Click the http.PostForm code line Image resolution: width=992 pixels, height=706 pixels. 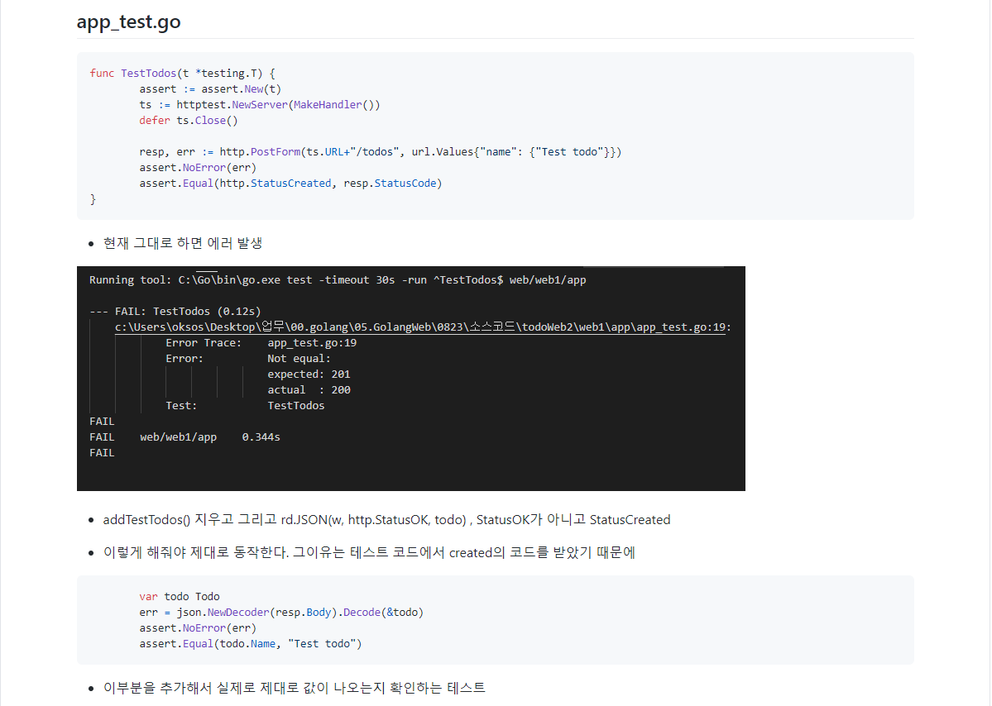point(381,151)
